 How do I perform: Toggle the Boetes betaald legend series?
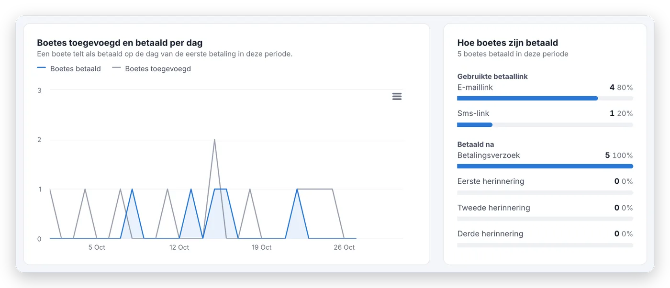(x=69, y=69)
